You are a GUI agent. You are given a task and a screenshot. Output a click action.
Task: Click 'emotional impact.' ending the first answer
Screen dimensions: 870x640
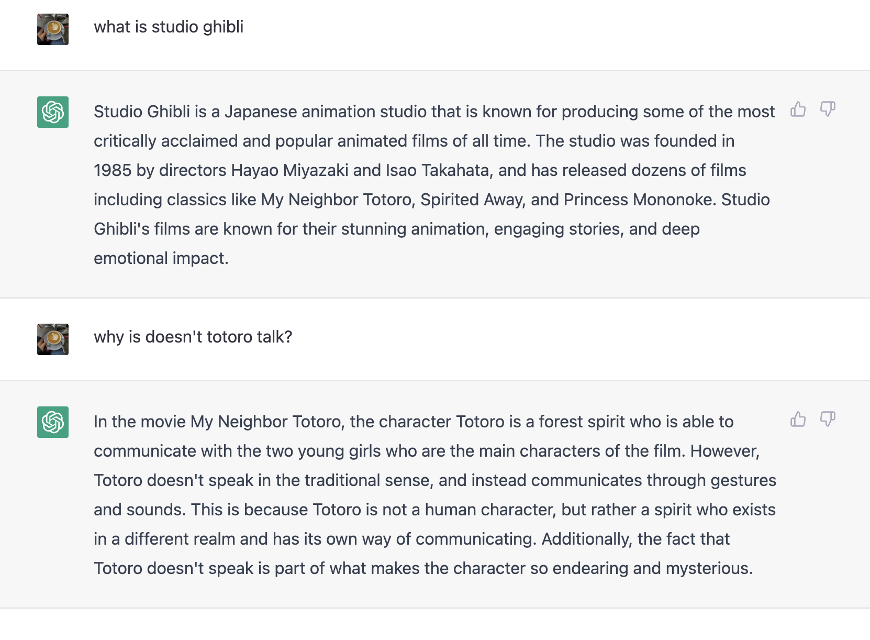161,258
